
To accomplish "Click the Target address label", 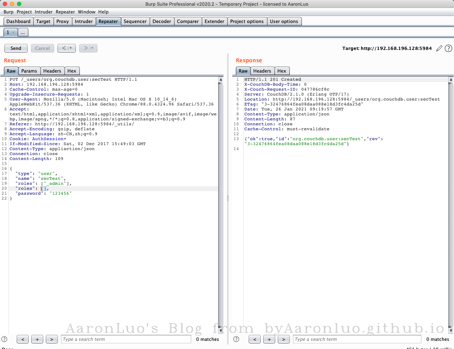I will (x=387, y=48).
